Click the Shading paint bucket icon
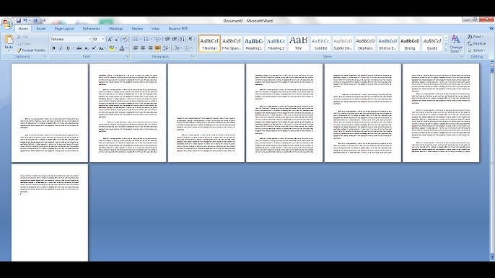 [x=176, y=48]
